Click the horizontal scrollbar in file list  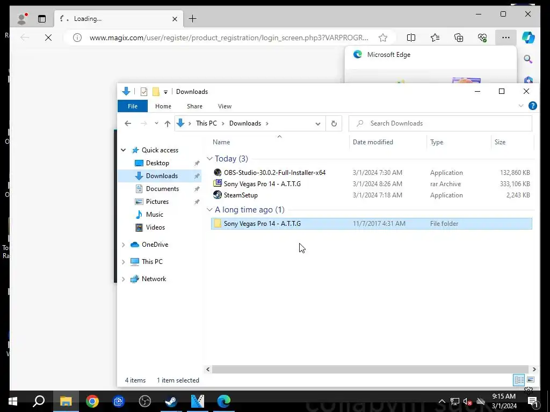coord(370,369)
